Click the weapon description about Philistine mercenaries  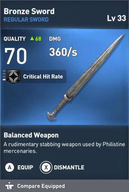(64, 148)
